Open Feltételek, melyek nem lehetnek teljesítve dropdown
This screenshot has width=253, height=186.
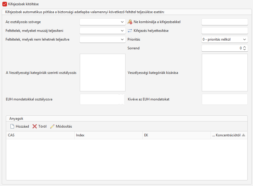pyautogui.click(x=102, y=39)
